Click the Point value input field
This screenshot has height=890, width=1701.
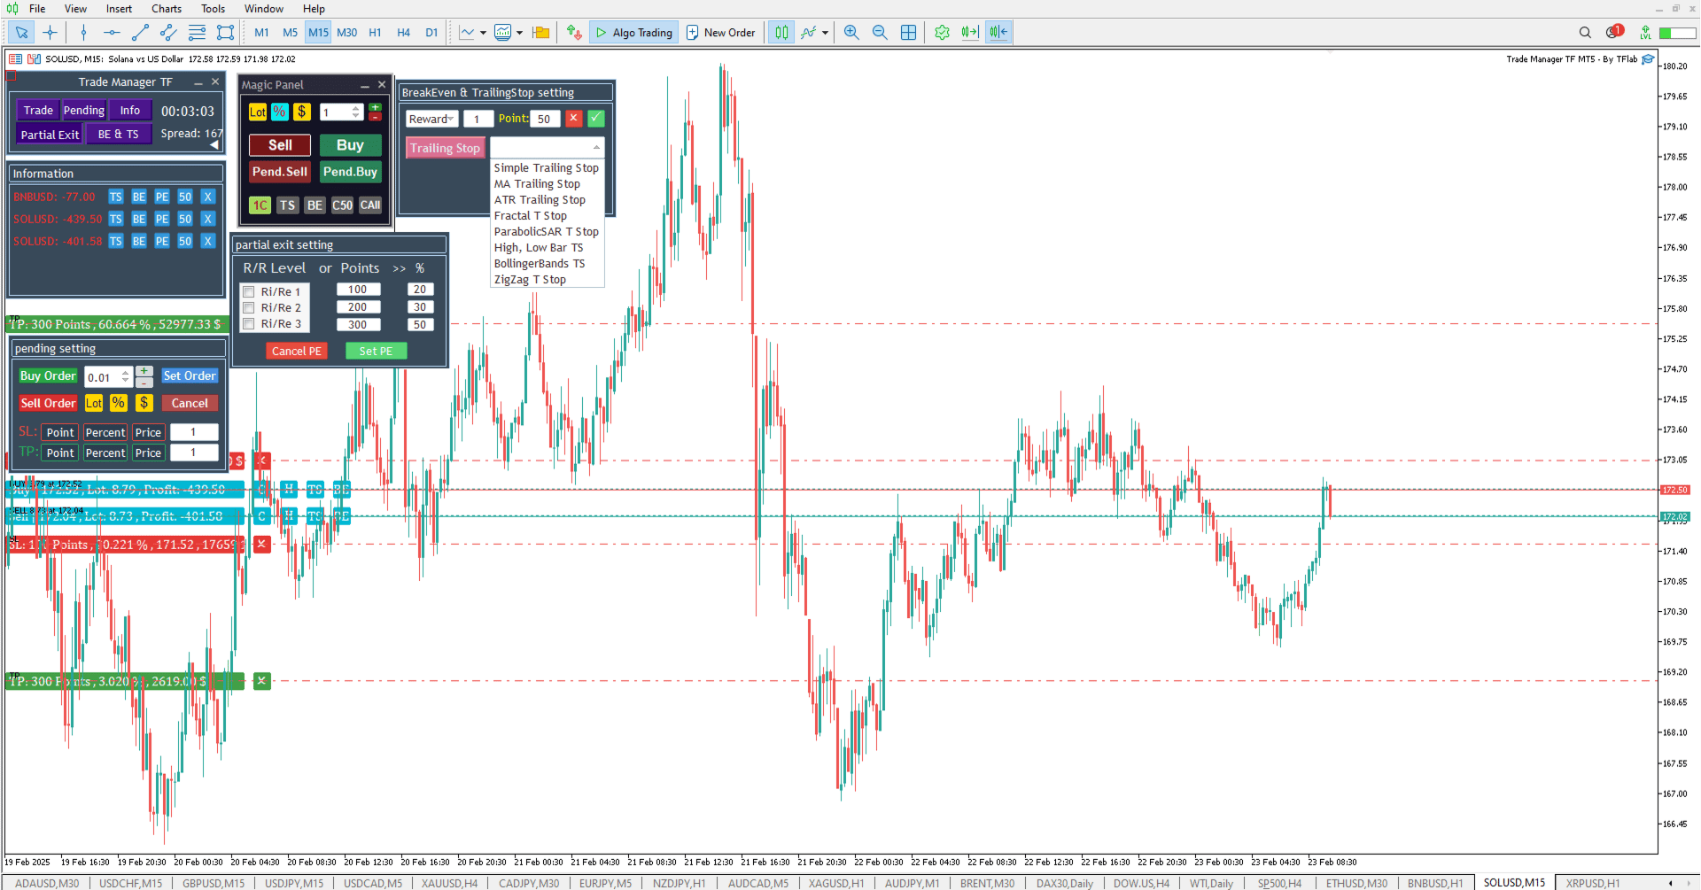pos(544,119)
